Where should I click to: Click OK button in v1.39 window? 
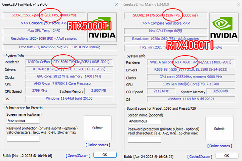tap(105, 155)
